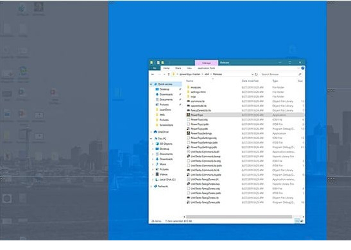Expand the 3D Objects node arrow

pyautogui.click(x=153, y=144)
